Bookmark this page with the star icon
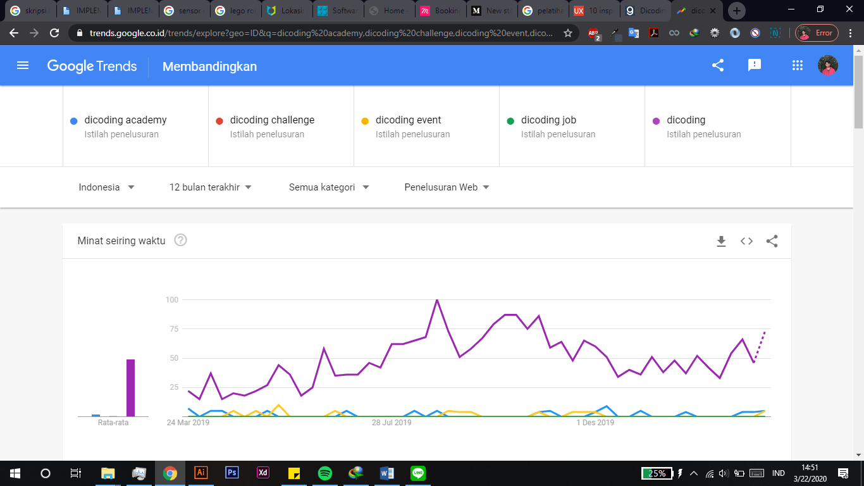Viewport: 864px width, 486px height. pos(568,33)
